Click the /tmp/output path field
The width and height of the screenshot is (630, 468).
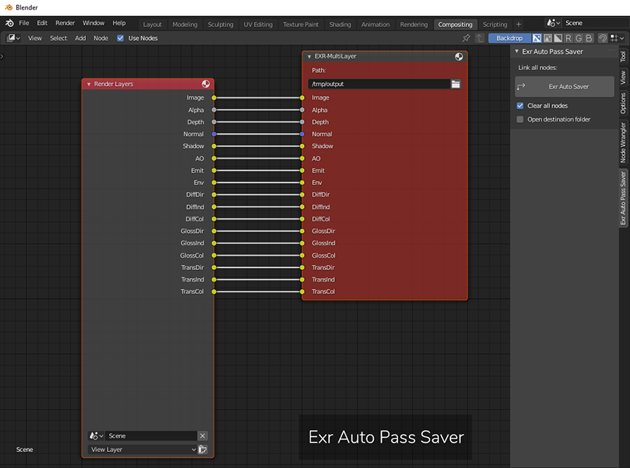(379, 84)
